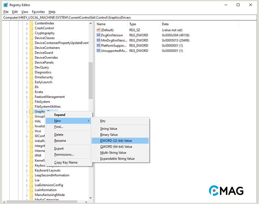Expand the FeatureManagement tree node
This screenshot has width=259, height=204.
pyautogui.click(x=27, y=97)
